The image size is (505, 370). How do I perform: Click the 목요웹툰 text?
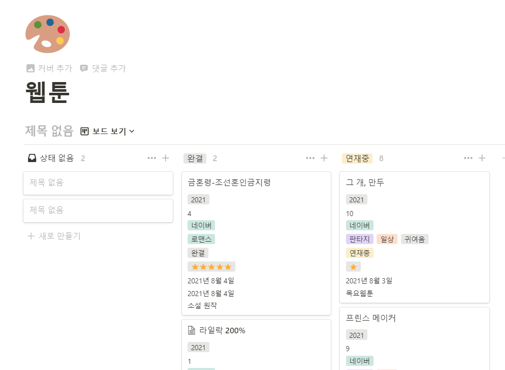click(359, 293)
